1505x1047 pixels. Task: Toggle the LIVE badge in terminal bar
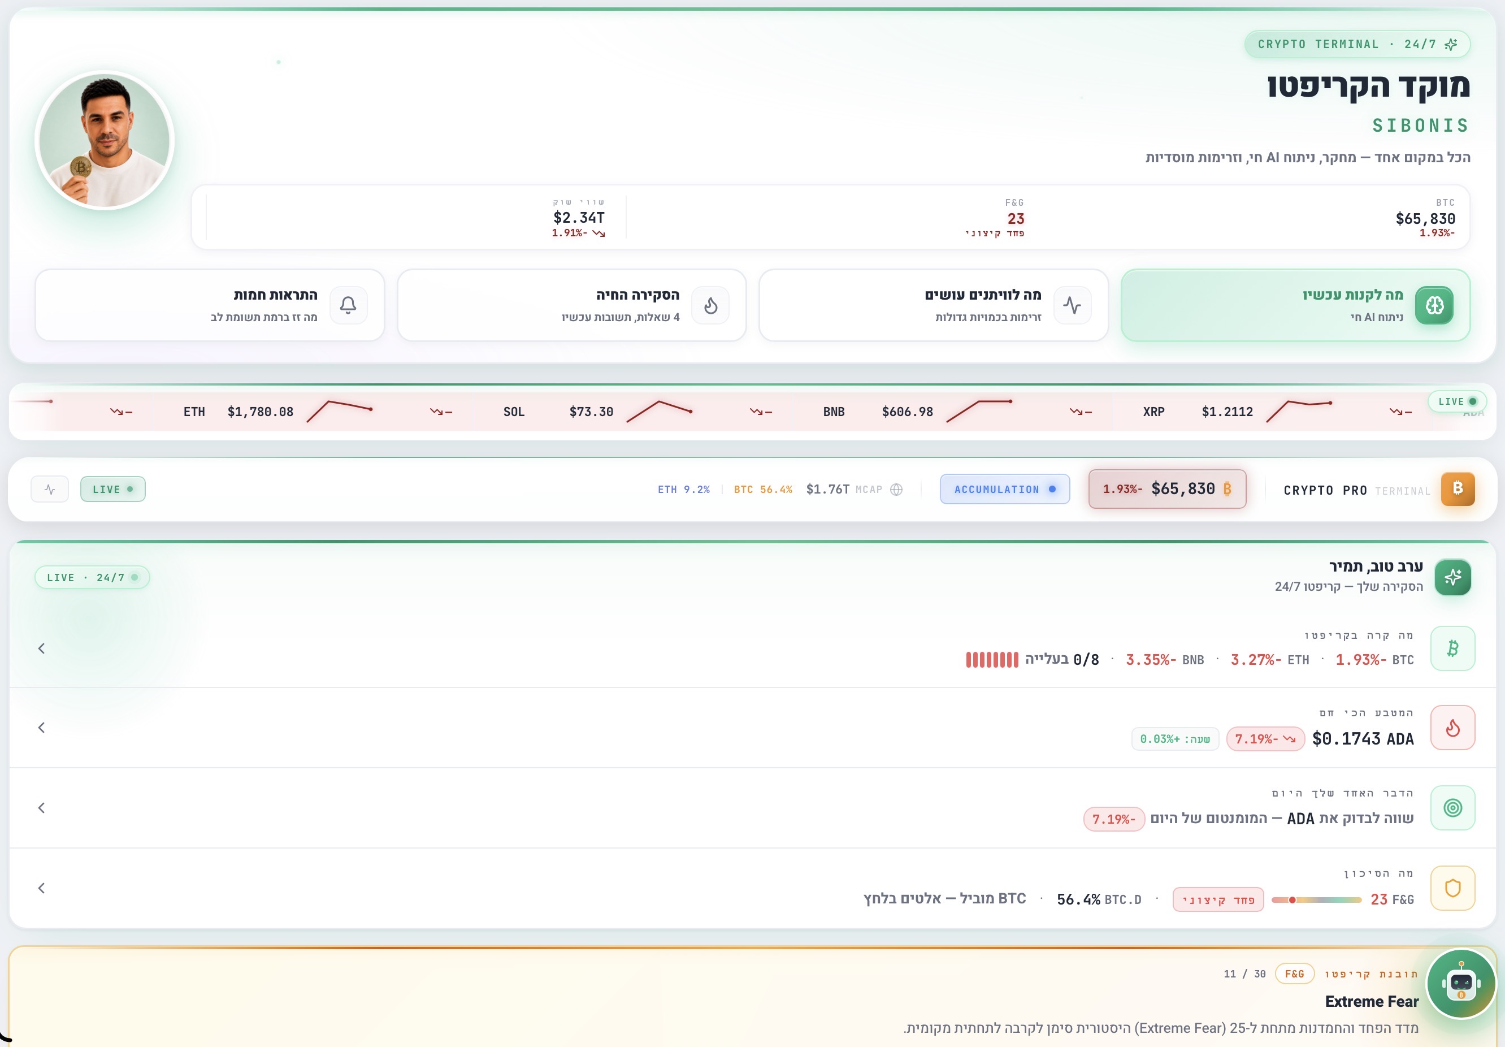coord(112,489)
